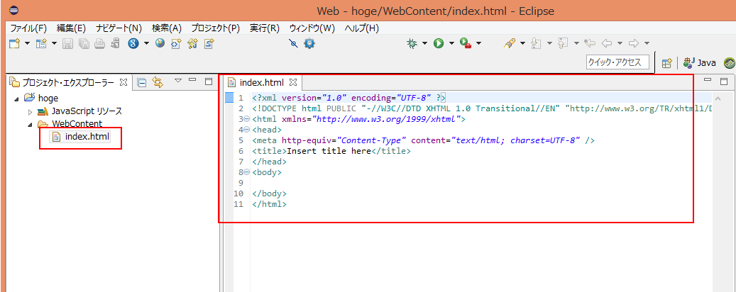Click the green Run button icon
This screenshot has height=292, width=736.
pos(439,44)
